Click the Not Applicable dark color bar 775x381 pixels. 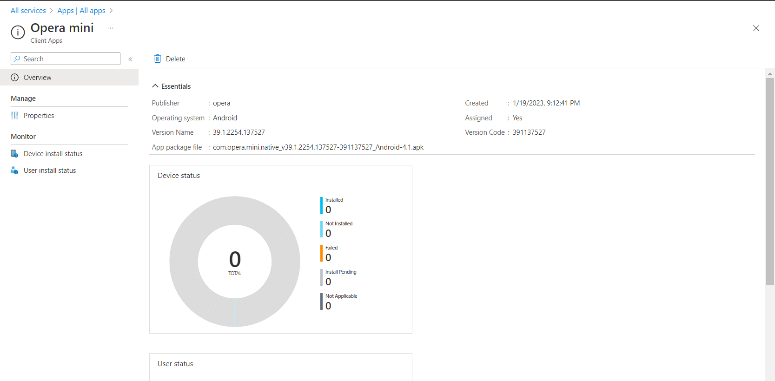tap(321, 302)
